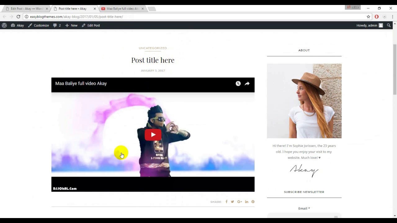This screenshot has width=397, height=223.
Task: Open the New content menu
Action: [71, 25]
